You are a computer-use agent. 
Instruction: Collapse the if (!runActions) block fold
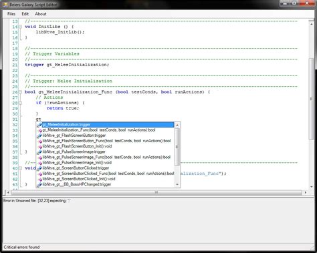tap(20, 103)
